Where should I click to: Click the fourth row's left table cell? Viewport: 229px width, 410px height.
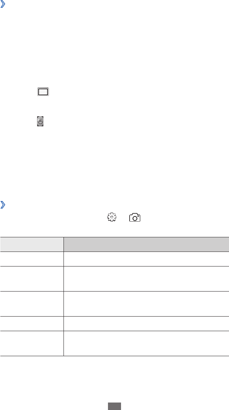pos(32,324)
